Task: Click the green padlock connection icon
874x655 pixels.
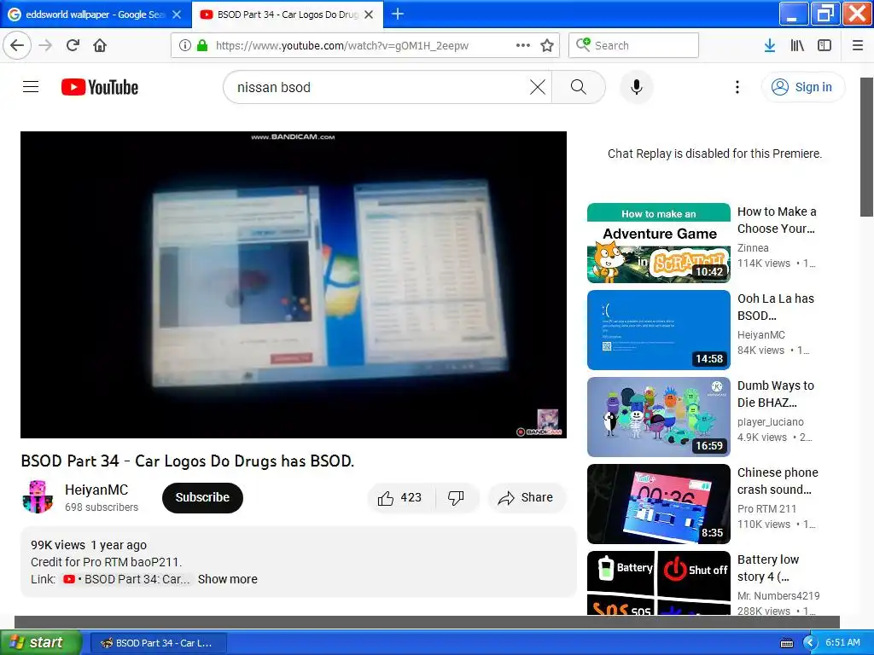Action: coord(202,45)
